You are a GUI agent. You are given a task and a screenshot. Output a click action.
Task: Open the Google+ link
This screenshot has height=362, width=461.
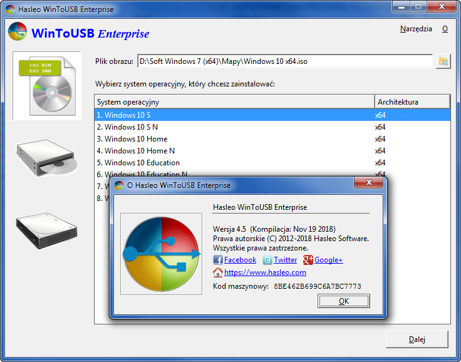click(328, 260)
